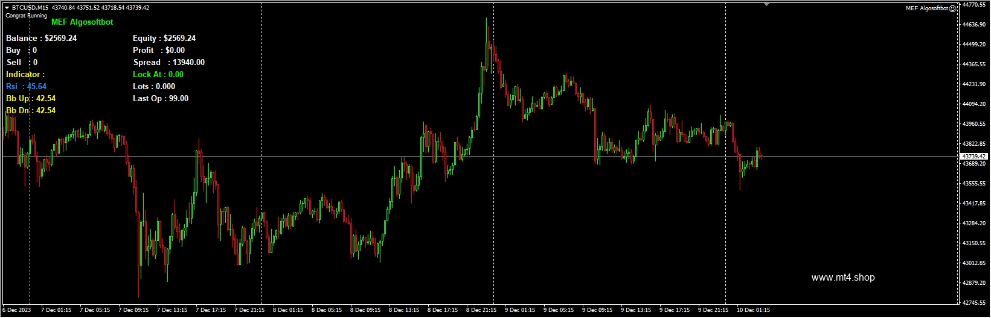Viewport: 991px width, 318px height.
Task: Click the 43417.85 price axis label
Action: (974, 204)
